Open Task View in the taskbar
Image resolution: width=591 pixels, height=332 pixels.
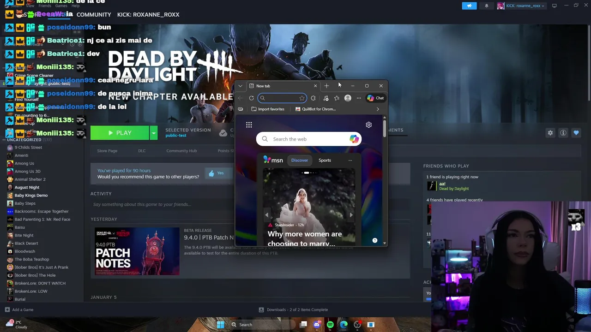pyautogui.click(x=303, y=325)
